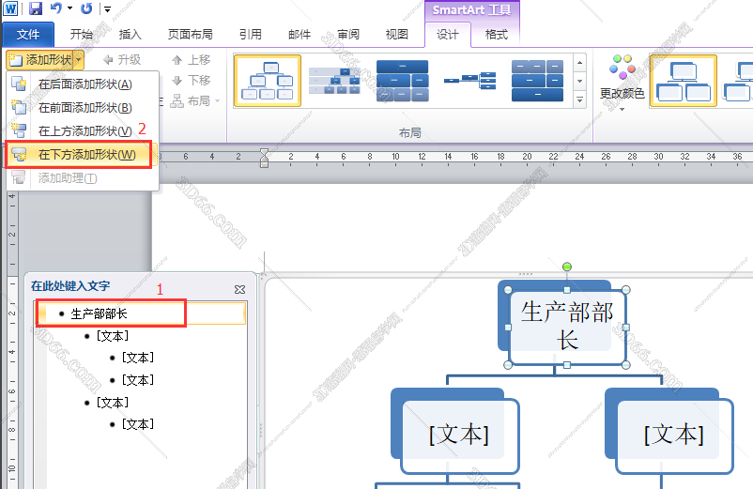Switch to the 格式 ribbon tab
Screen dimensions: 753x489
[x=496, y=35]
